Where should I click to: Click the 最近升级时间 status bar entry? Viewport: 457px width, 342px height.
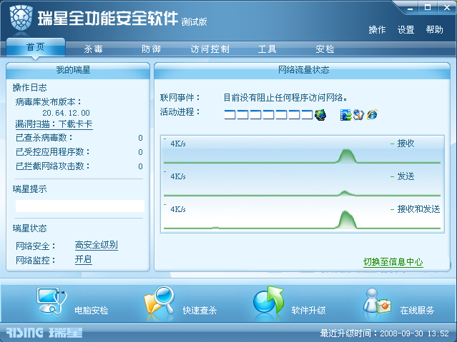click(385, 333)
